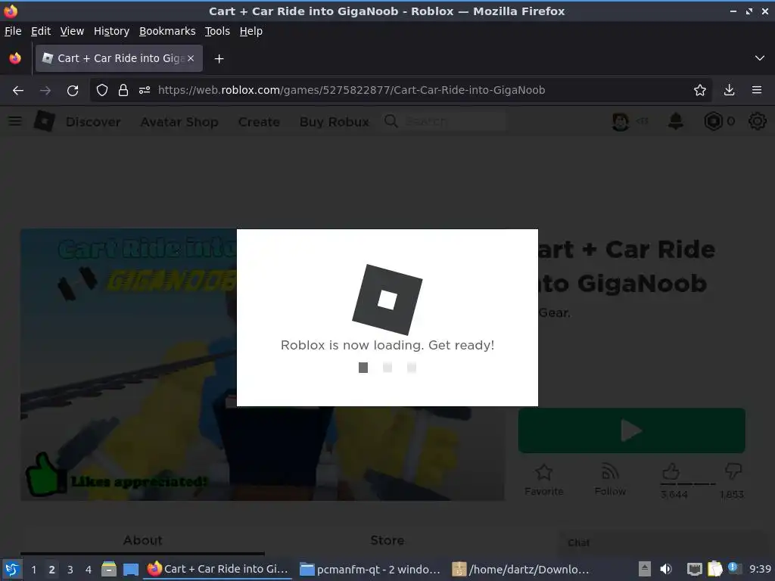The image size is (775, 581).
Task: Reload the current Roblox page
Action: pyautogui.click(x=73, y=91)
